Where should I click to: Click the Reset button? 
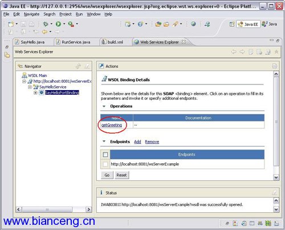pyautogui.click(x=121, y=175)
